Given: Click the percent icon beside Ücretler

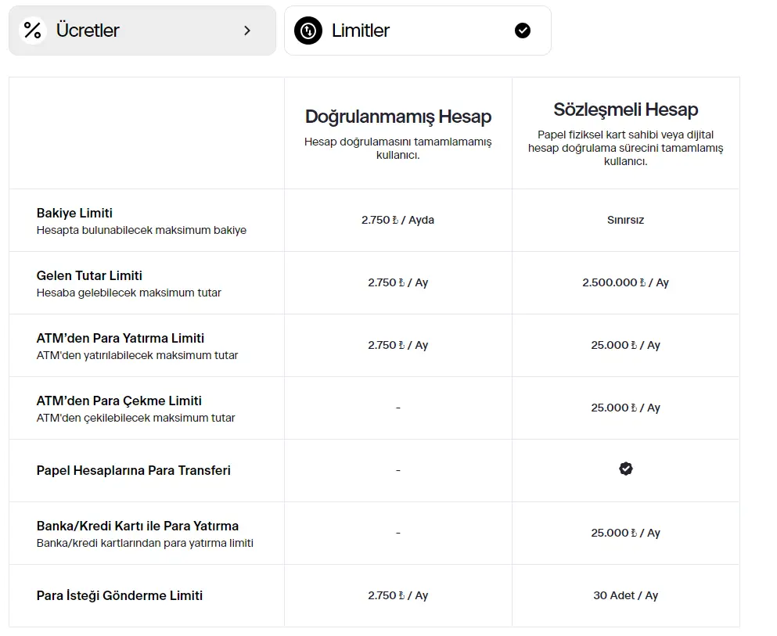Looking at the screenshot, I should click(32, 31).
